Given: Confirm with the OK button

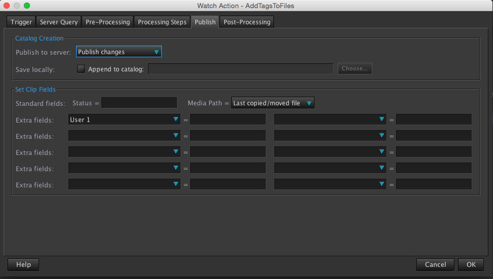Looking at the screenshot, I should [x=471, y=264].
